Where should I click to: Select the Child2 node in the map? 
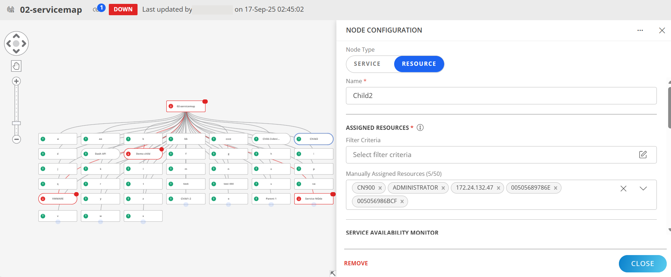pyautogui.click(x=314, y=139)
